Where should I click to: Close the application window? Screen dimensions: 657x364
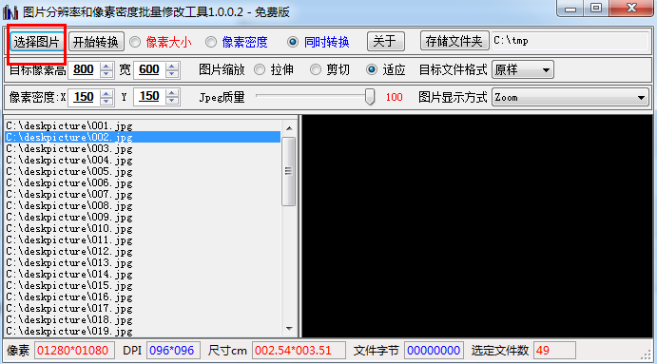pos(631,9)
